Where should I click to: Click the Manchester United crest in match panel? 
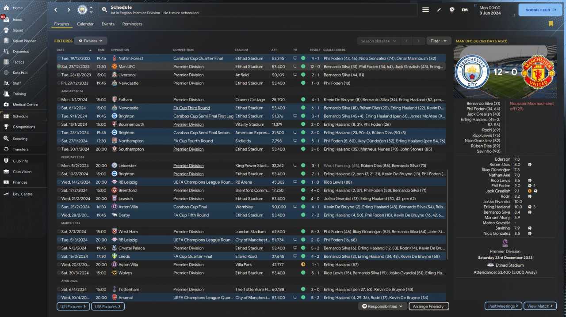click(x=538, y=72)
